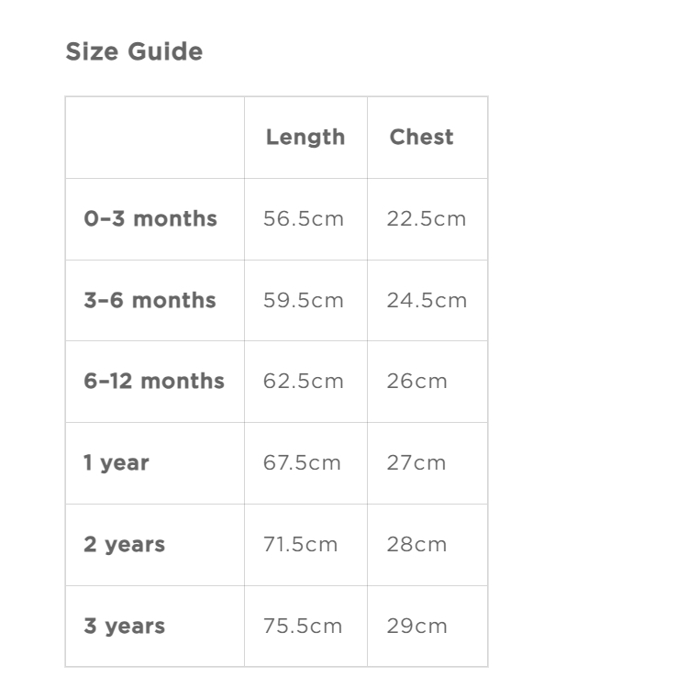
Task: Select the Length column header
Action: [305, 138]
